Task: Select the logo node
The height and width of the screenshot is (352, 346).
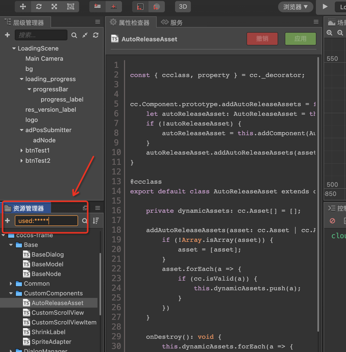Action: (32, 120)
